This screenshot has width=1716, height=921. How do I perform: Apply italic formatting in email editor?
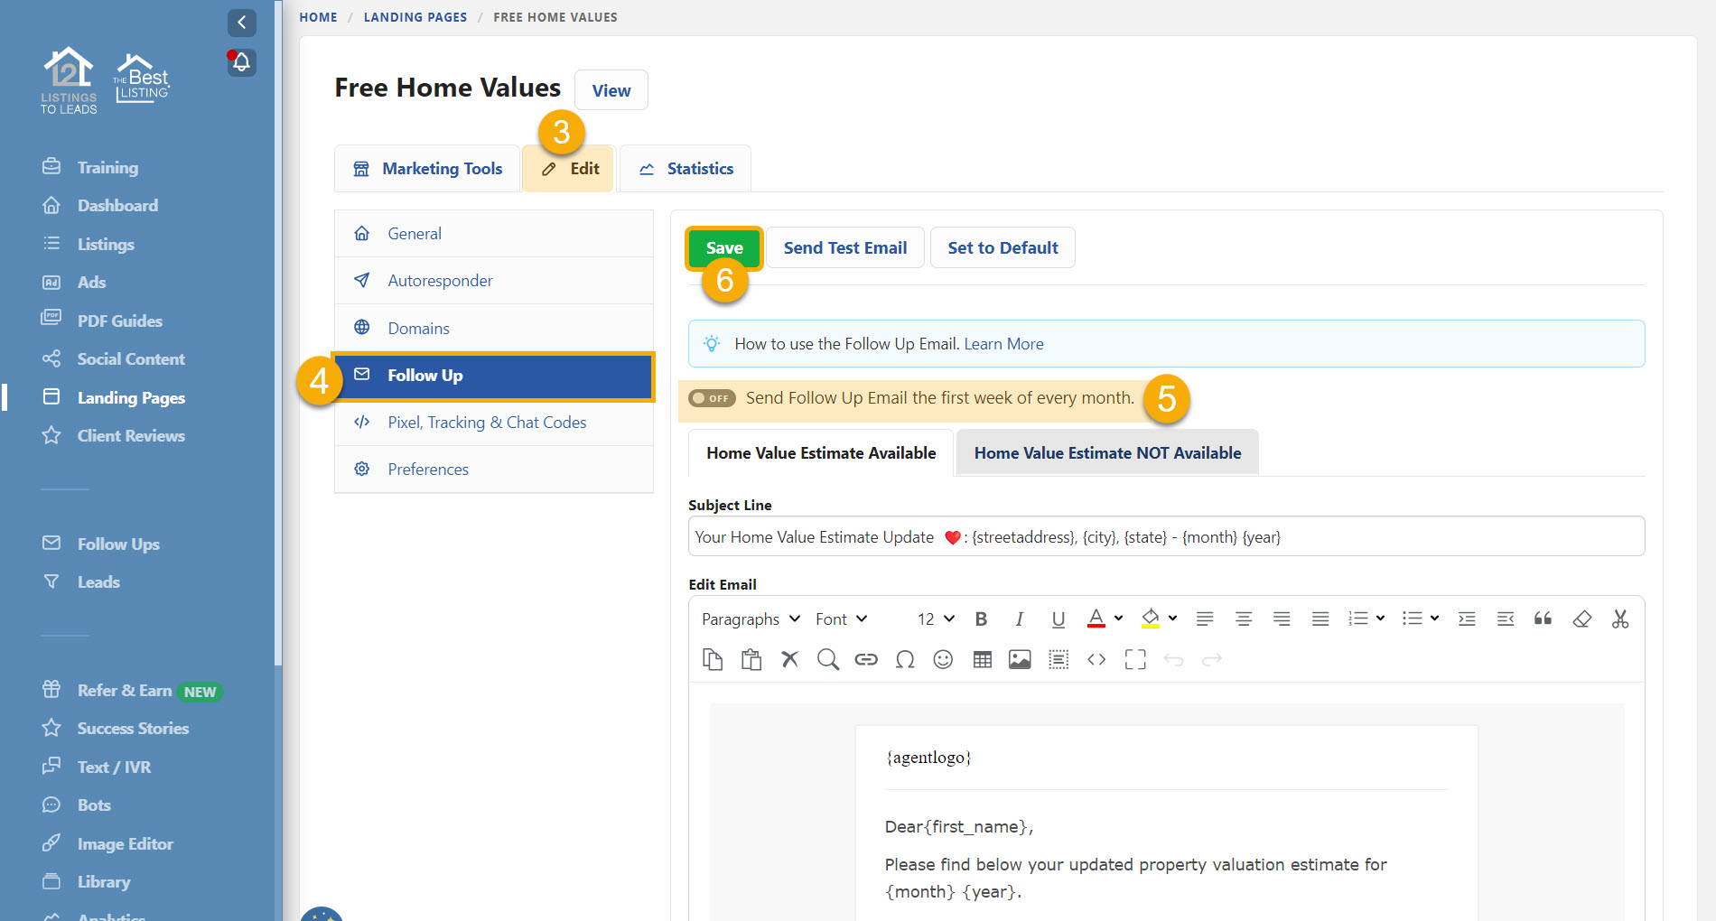[x=1019, y=619]
